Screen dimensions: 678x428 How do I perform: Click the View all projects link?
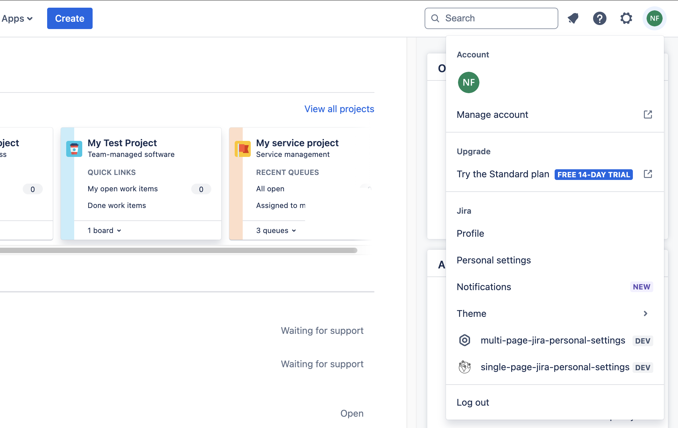pos(339,109)
